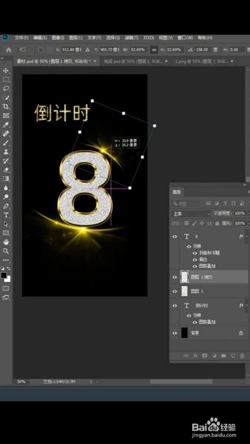Screen dimensions: 250x444
Task: Set the foreground color swatch
Action: pyautogui.click(x=4, y=275)
